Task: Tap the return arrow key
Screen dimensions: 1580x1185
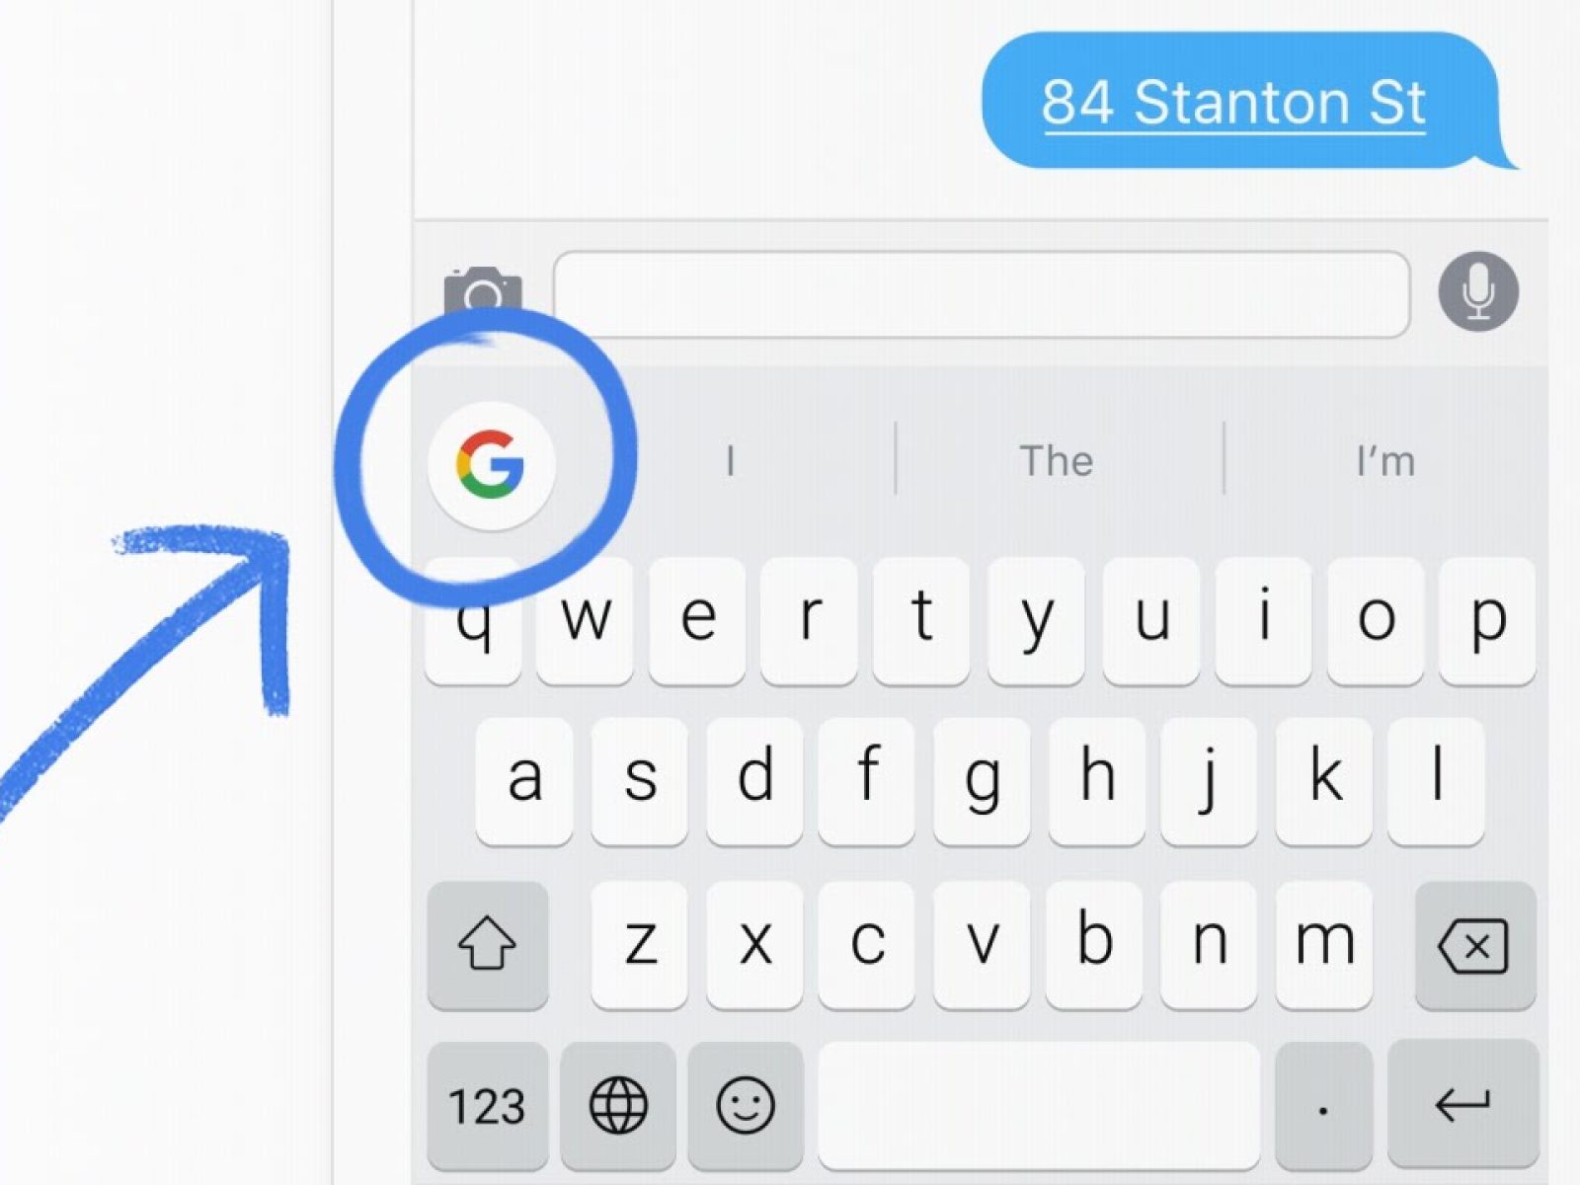Action: point(1462,1105)
